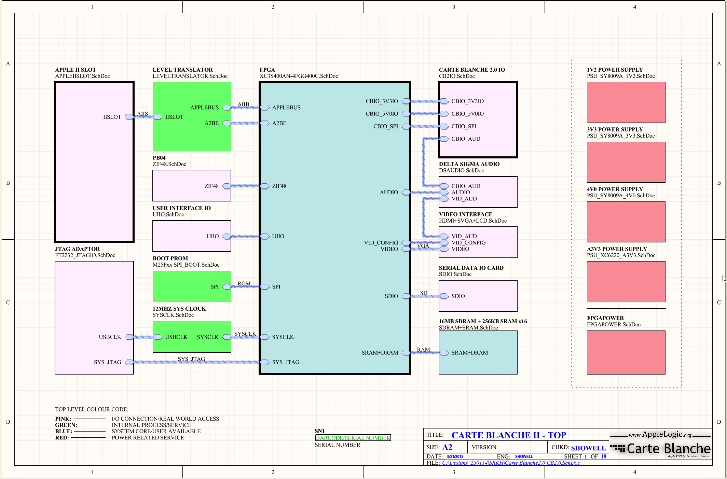
Task: Click the CARTE BLANCHE II - TOP title
Action: click(x=509, y=435)
